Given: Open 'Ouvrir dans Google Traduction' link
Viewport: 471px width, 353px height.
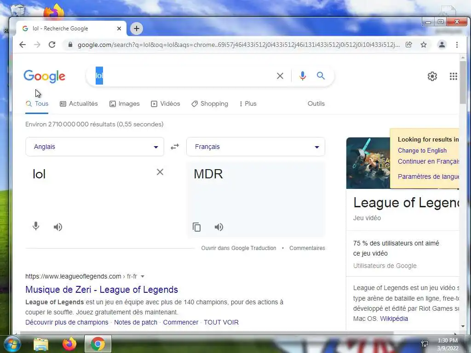Looking at the screenshot, I should point(239,248).
